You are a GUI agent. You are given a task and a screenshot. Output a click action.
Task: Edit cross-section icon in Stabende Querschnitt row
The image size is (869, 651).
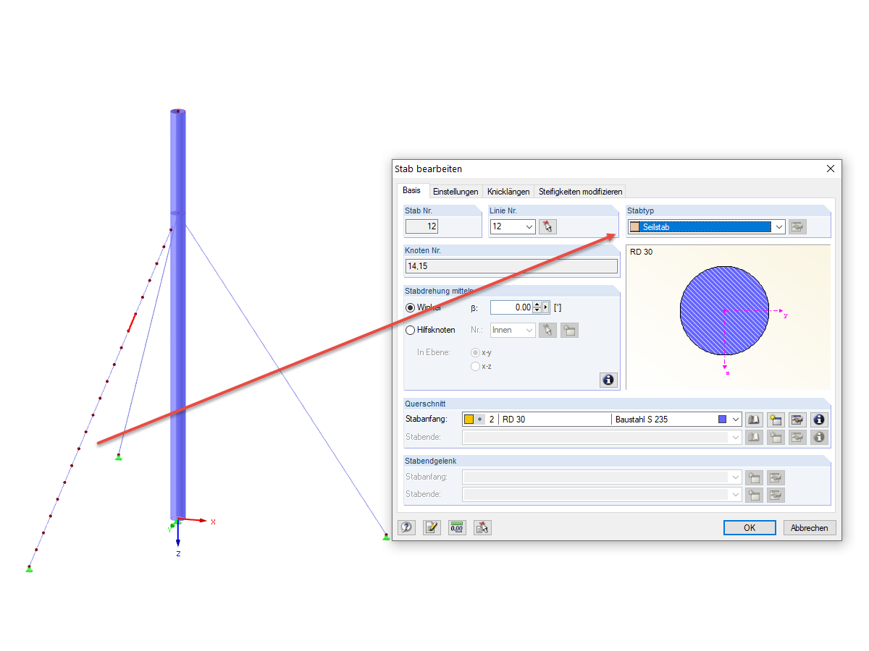pyautogui.click(x=797, y=437)
